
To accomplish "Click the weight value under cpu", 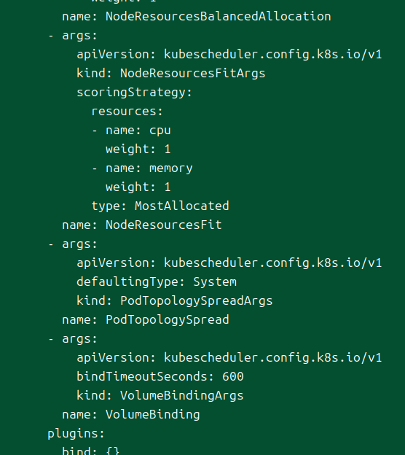I will (x=168, y=149).
